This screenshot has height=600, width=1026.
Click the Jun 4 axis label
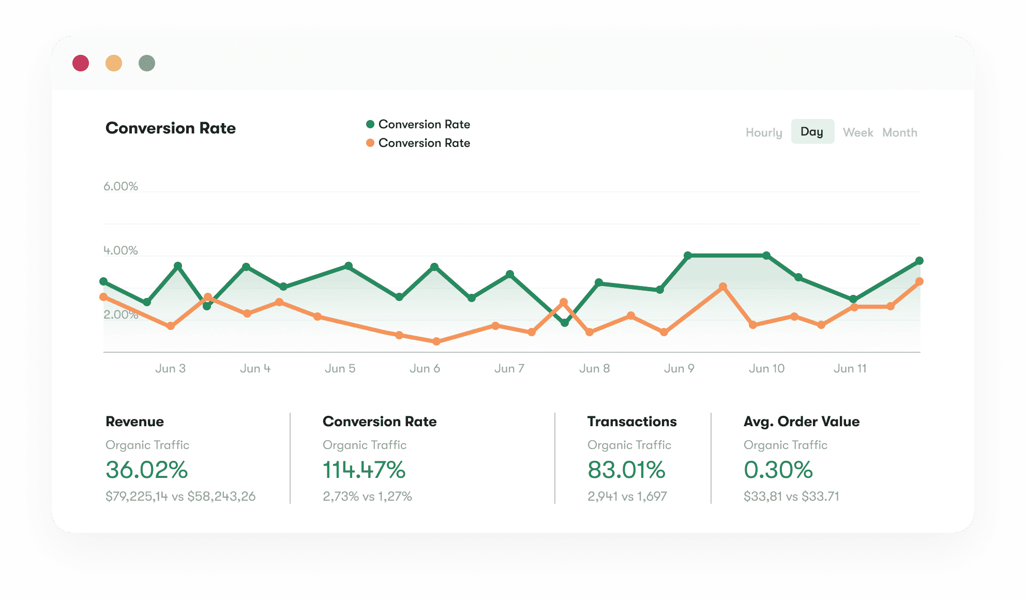[255, 368]
